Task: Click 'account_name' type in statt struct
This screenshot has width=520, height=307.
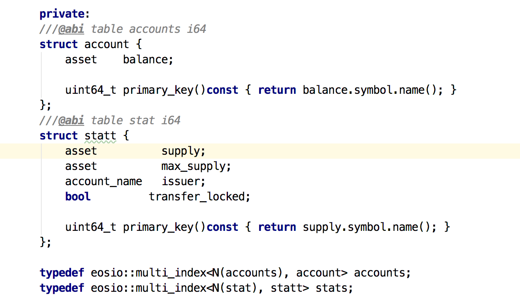Action: point(104,181)
